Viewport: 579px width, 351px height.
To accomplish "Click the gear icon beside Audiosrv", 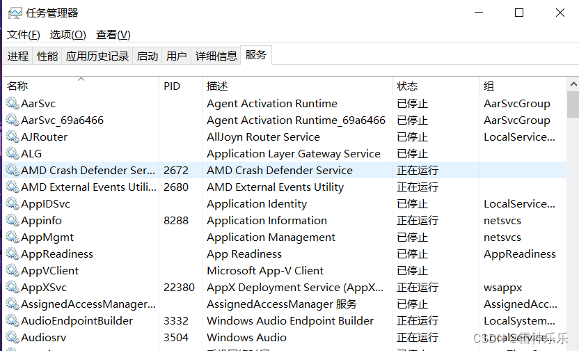I will (13, 337).
